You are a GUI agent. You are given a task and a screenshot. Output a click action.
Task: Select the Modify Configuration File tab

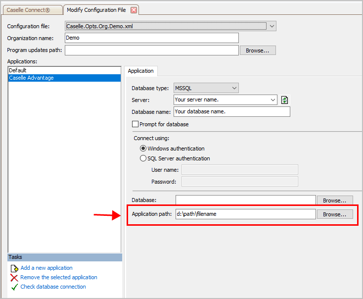[96, 10]
